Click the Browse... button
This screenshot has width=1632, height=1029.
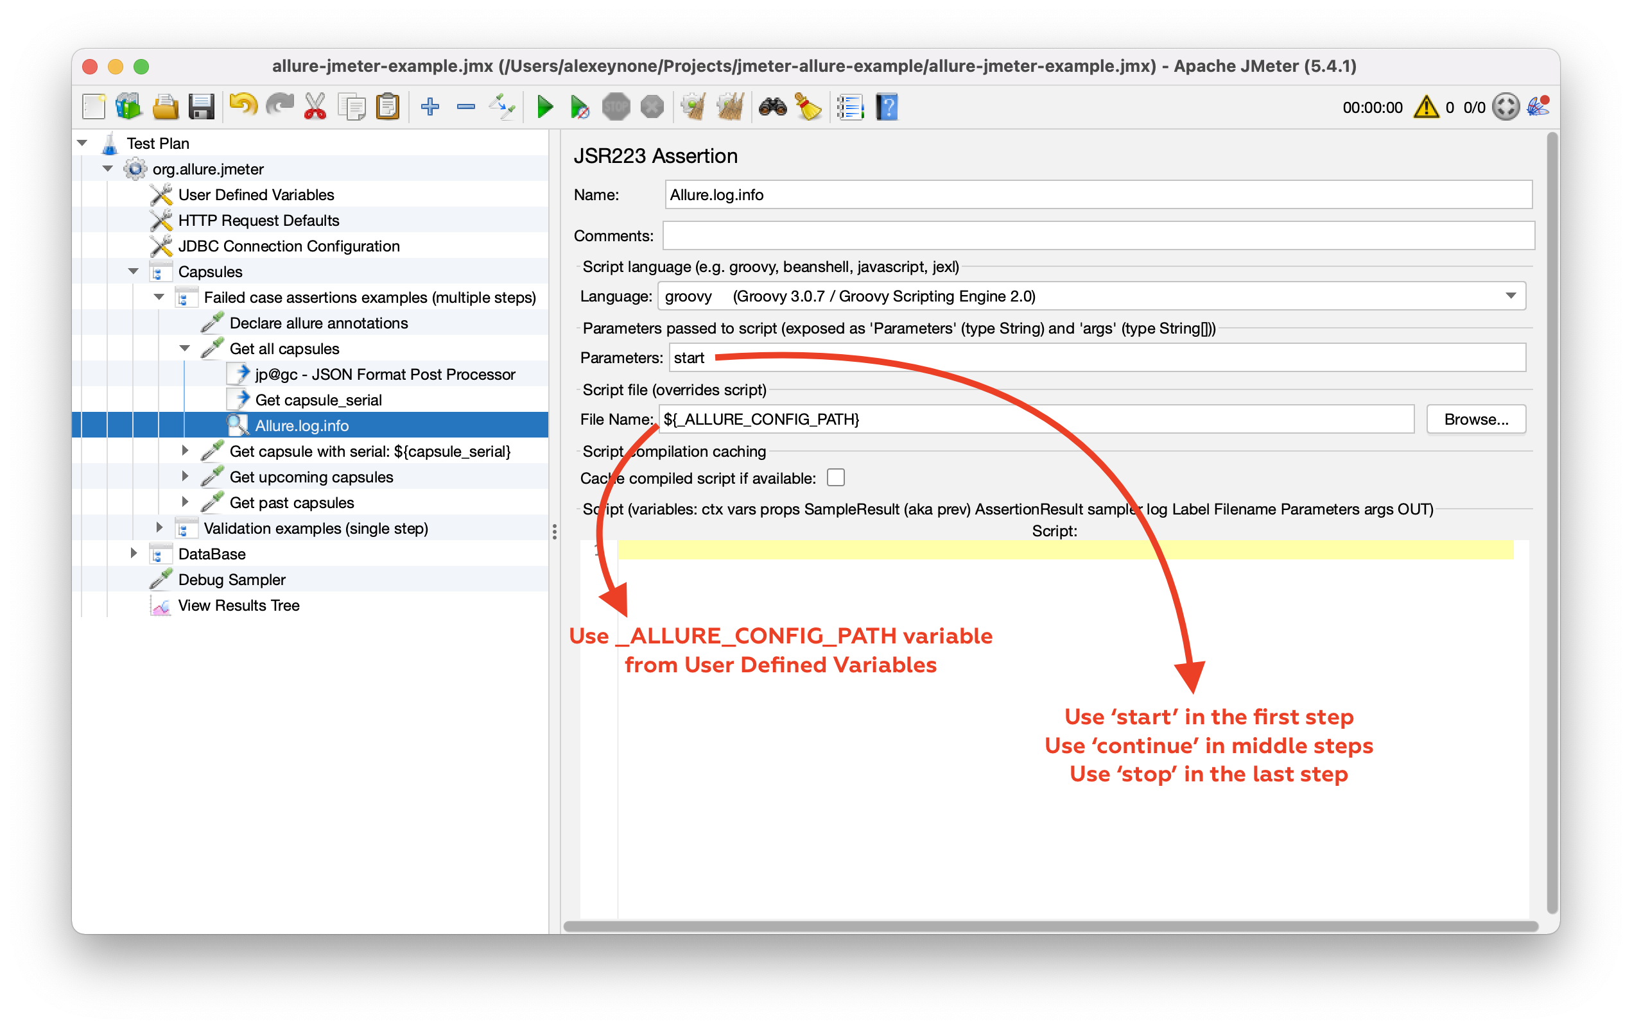click(x=1476, y=420)
